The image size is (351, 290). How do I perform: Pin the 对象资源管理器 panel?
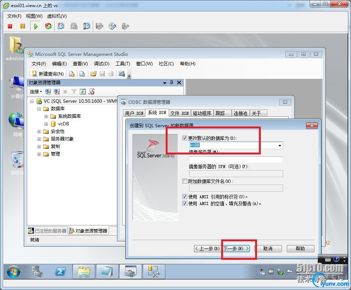click(171, 82)
